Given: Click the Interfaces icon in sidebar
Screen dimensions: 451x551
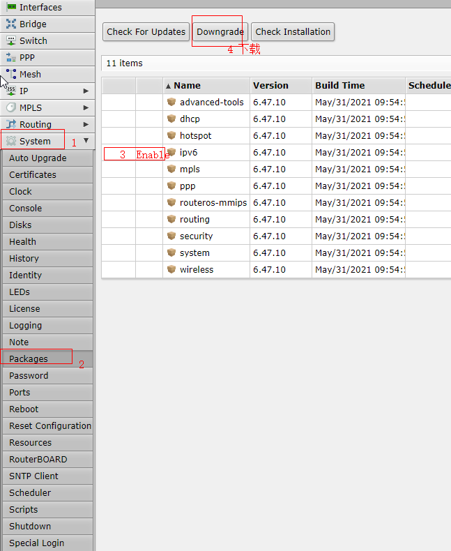Looking at the screenshot, I should click(x=11, y=7).
